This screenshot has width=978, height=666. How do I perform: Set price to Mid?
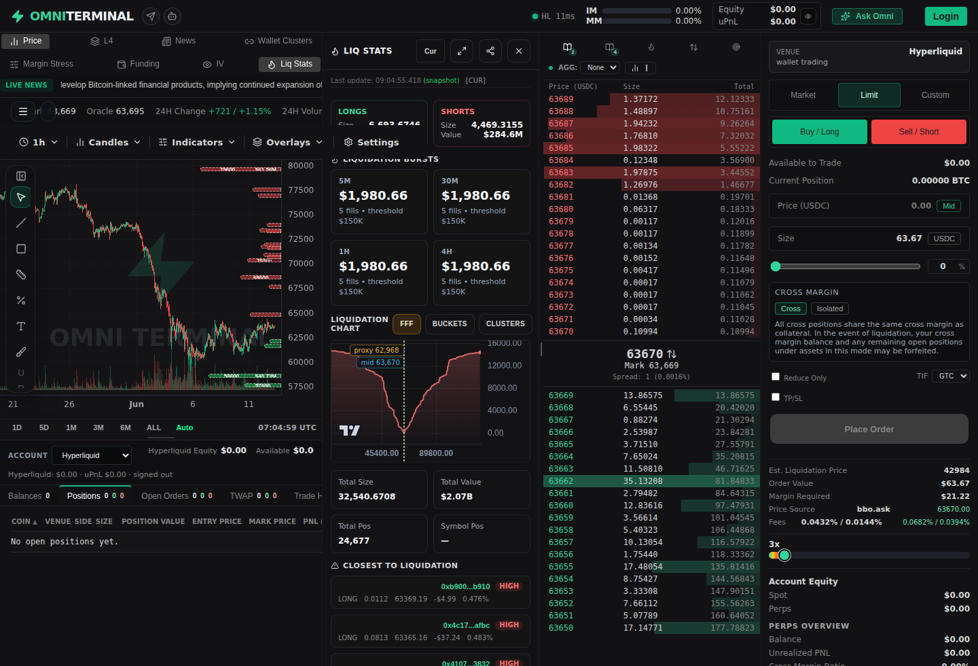[949, 206]
